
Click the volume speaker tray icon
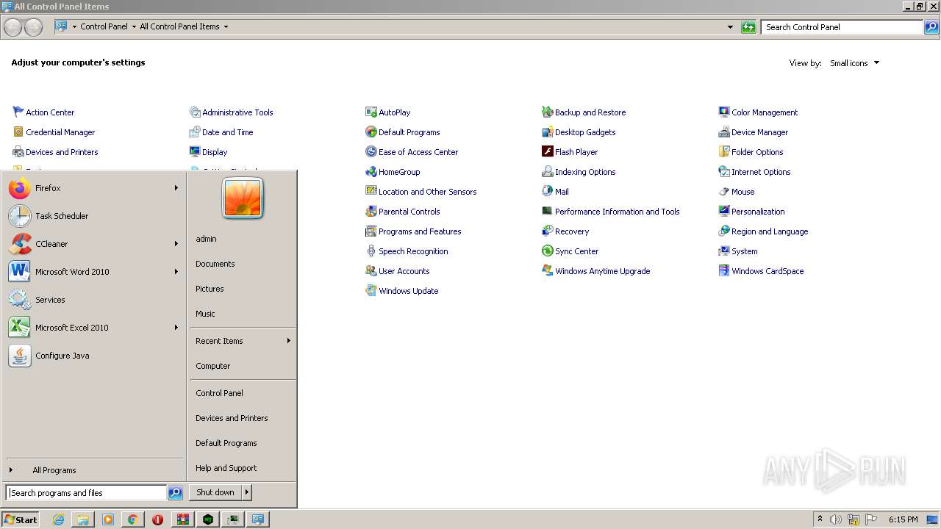click(835, 519)
